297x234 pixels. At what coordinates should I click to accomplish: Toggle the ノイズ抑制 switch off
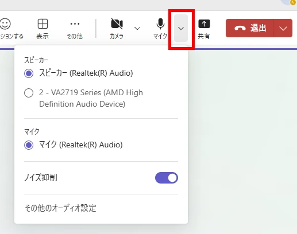point(167,178)
